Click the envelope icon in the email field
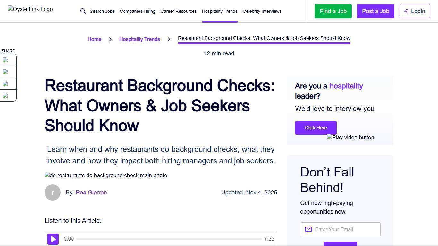Screen dimensions: 438x246 pos(308,229)
